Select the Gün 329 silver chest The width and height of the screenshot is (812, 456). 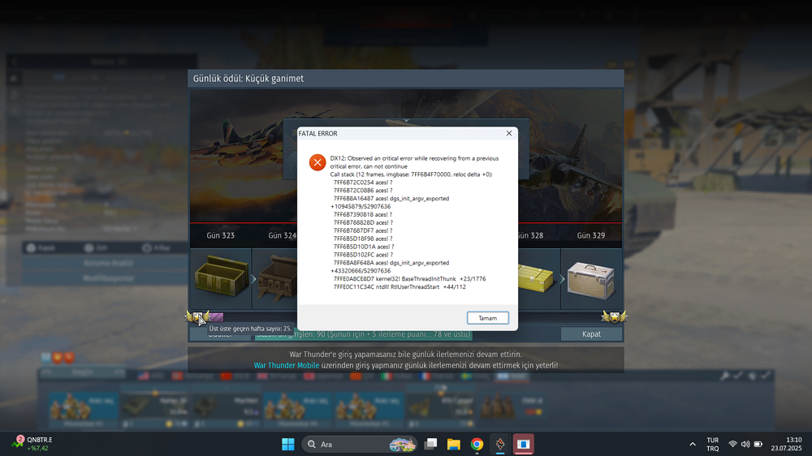coord(591,280)
